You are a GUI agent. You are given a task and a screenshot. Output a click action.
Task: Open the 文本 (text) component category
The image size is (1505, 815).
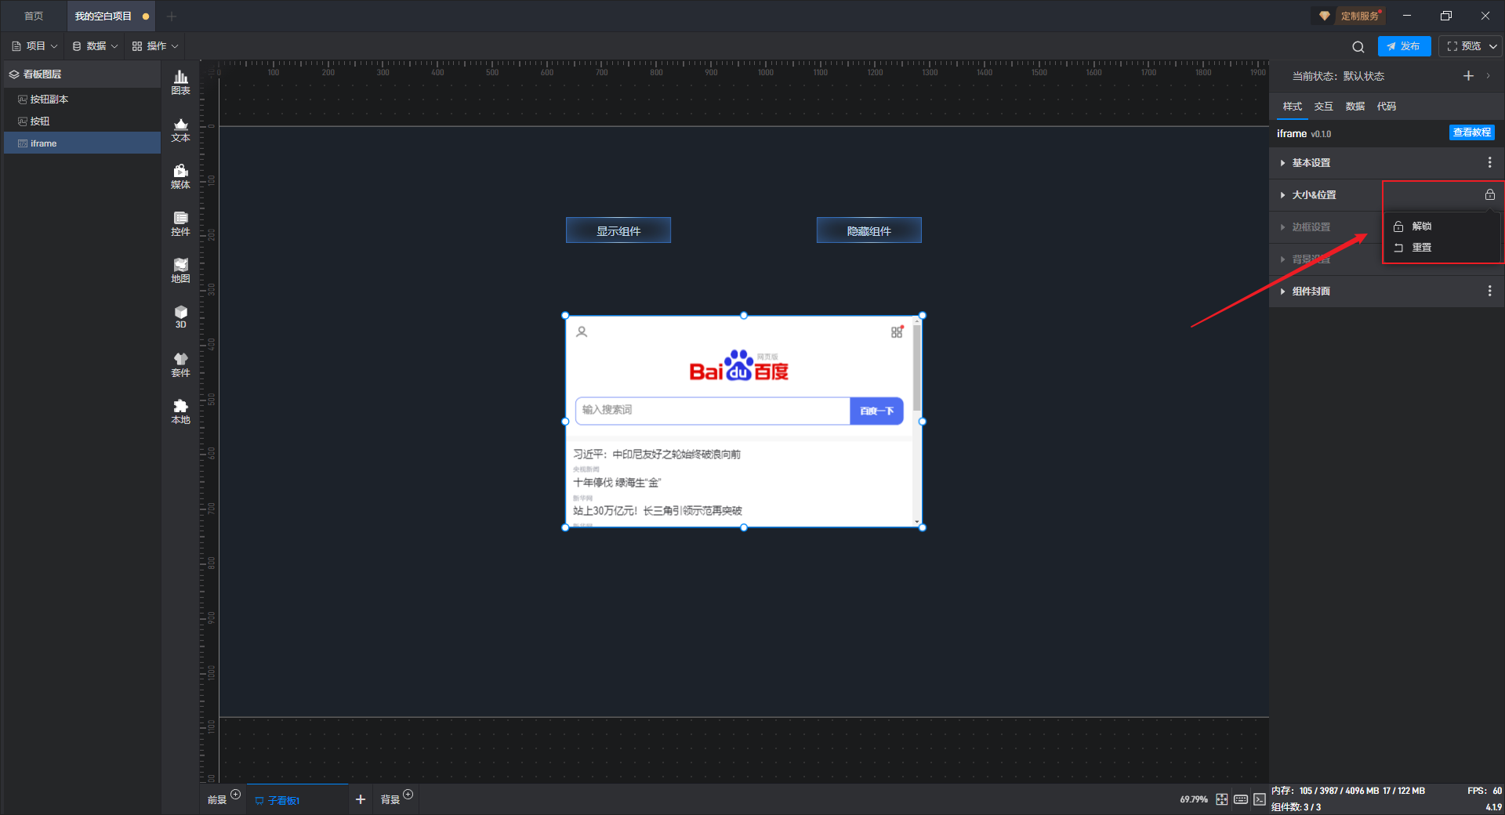click(180, 129)
